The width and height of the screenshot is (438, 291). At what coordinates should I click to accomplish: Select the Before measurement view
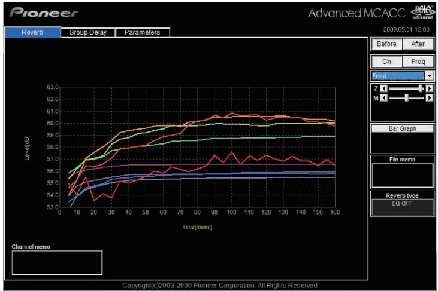[x=386, y=44]
